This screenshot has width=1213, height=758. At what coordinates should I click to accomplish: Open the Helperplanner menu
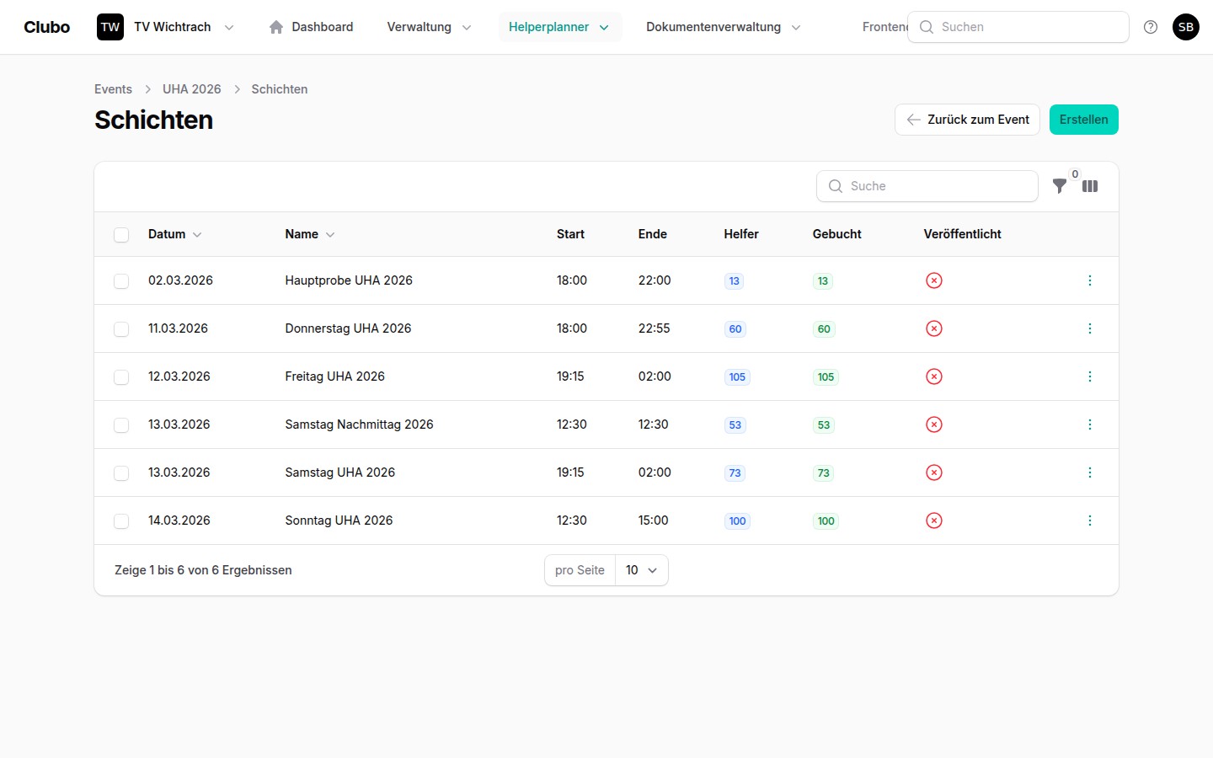(x=559, y=27)
